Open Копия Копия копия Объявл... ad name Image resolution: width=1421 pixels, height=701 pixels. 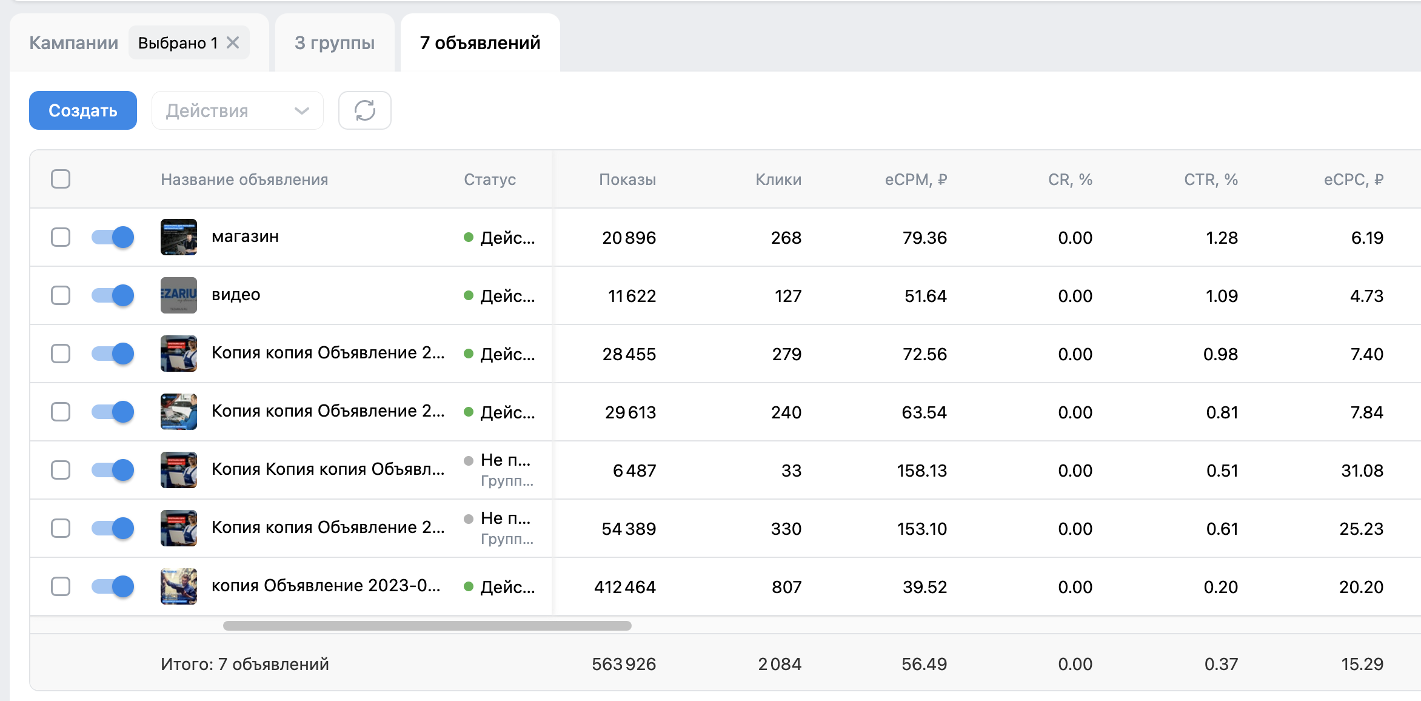[328, 469]
